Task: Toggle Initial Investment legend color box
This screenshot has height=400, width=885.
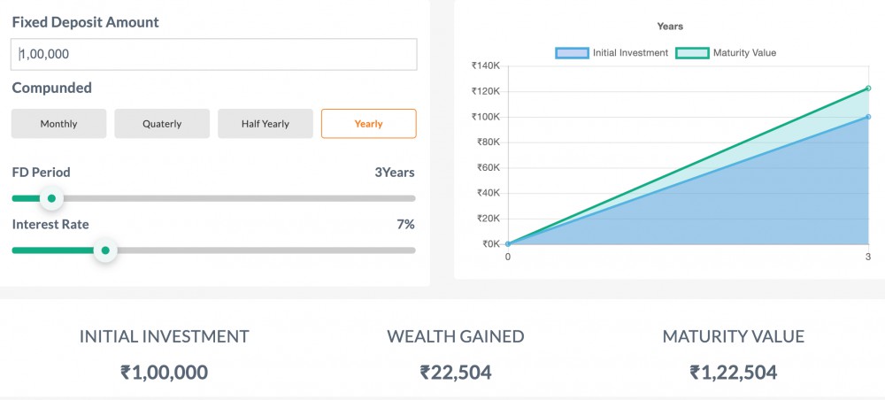Action: 572,53
